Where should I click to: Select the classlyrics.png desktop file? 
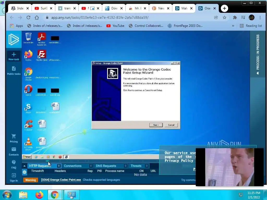(x=41, y=74)
